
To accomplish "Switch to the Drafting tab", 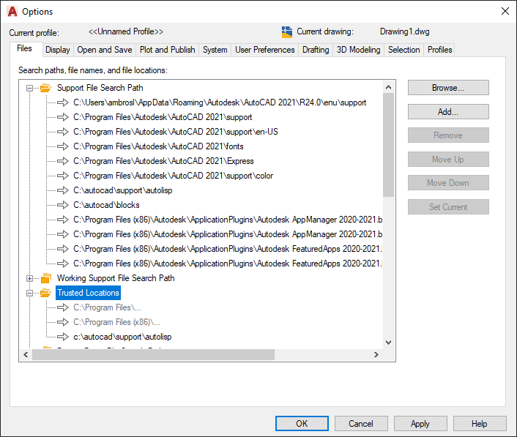I will (x=316, y=50).
